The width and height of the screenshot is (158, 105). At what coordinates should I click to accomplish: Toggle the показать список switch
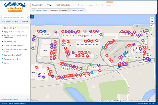[x=34, y=10]
